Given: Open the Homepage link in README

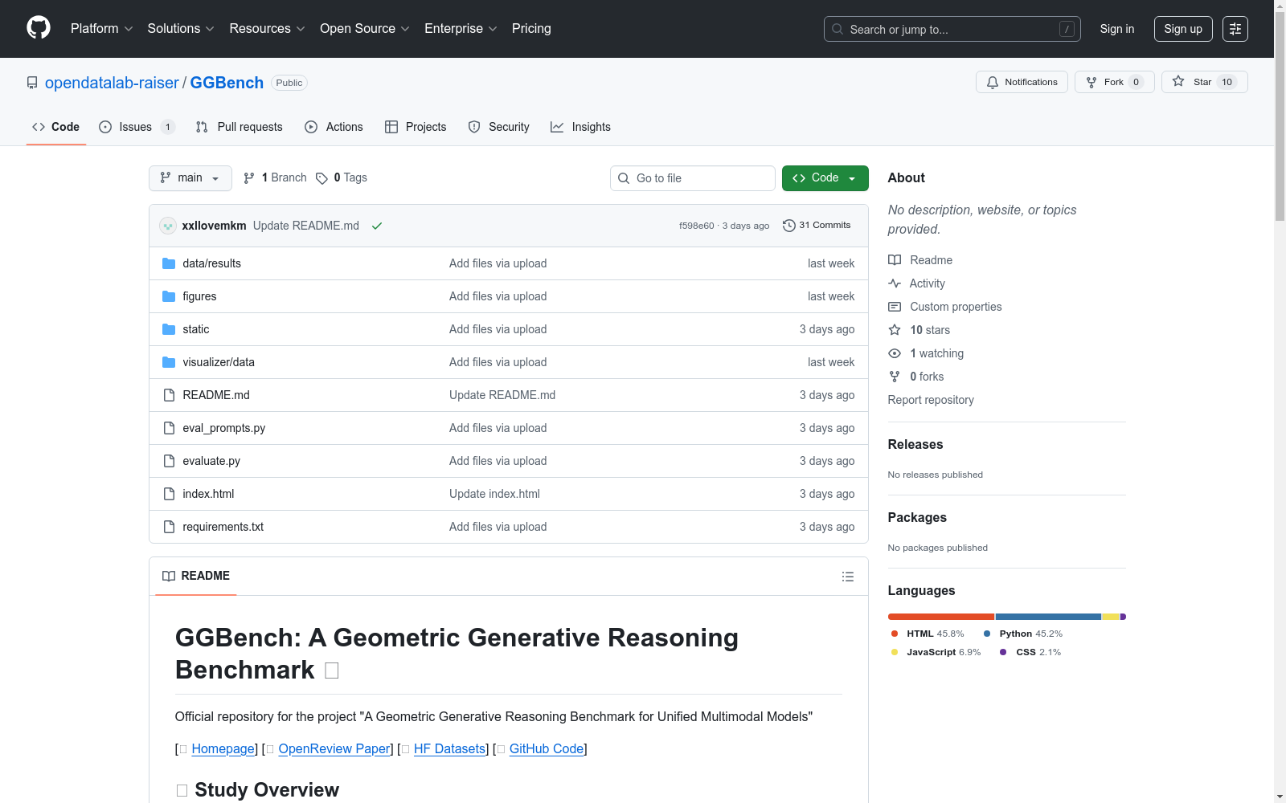Looking at the screenshot, I should coord(223,748).
